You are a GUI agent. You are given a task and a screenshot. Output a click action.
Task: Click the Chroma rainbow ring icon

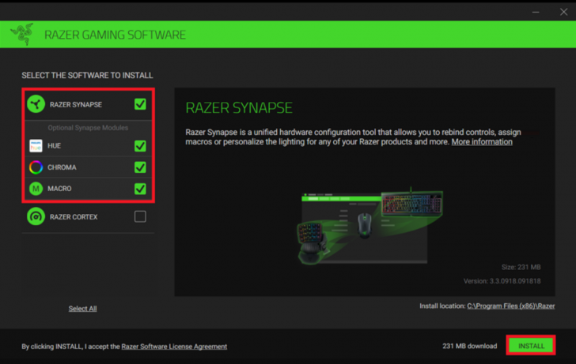pyautogui.click(x=36, y=167)
